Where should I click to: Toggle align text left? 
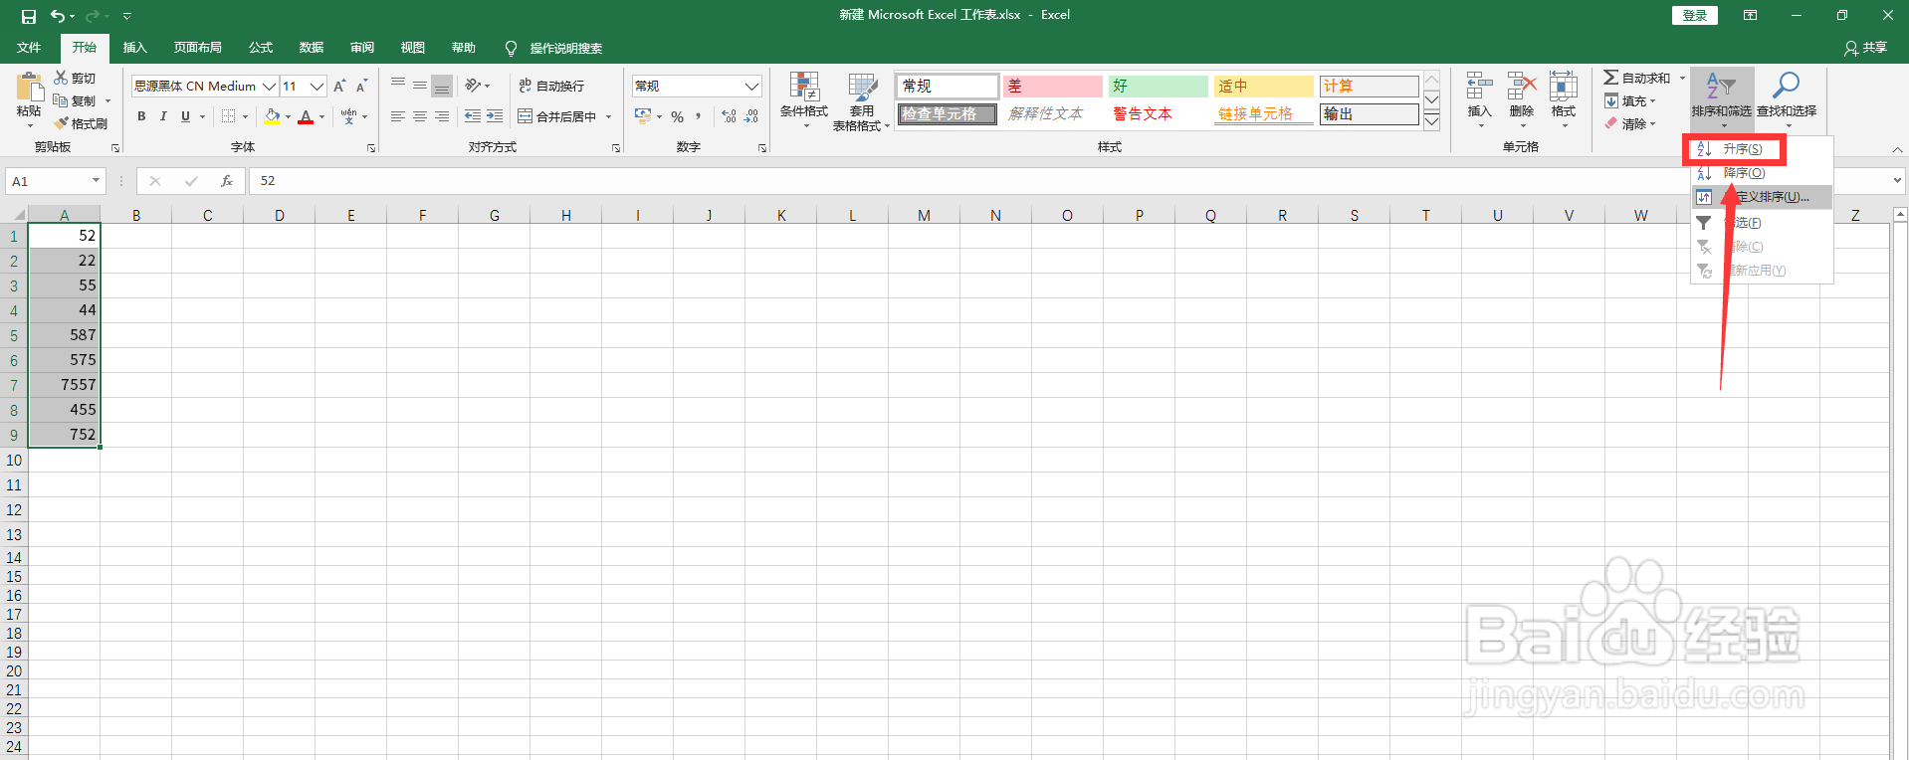(397, 116)
